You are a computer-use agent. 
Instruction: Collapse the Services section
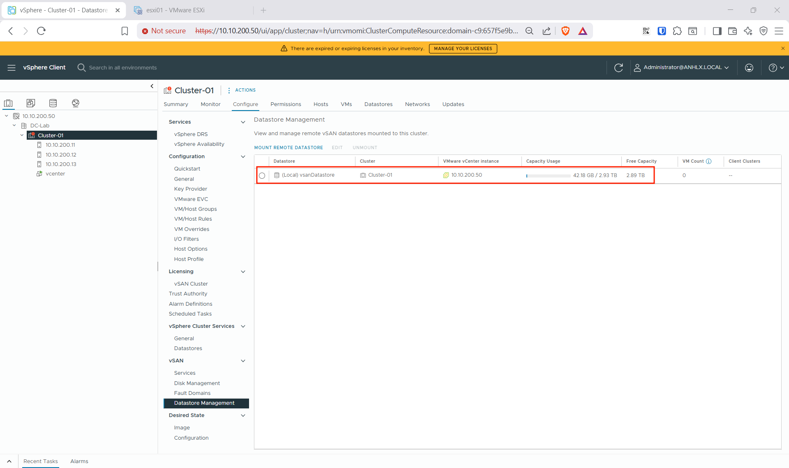[243, 122]
